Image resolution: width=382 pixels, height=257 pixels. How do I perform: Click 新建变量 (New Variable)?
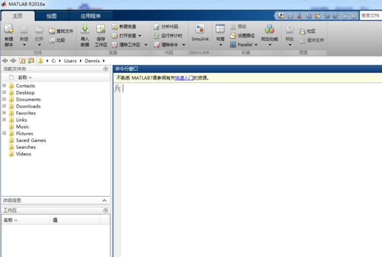(124, 26)
